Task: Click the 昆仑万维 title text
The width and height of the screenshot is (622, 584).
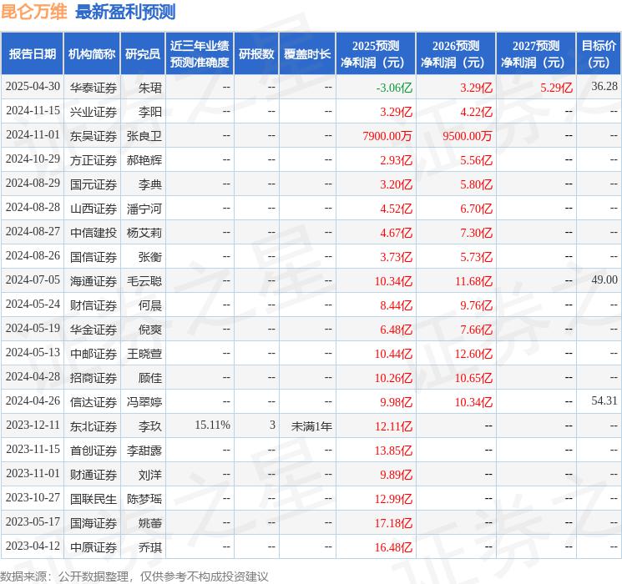Action: 33,12
